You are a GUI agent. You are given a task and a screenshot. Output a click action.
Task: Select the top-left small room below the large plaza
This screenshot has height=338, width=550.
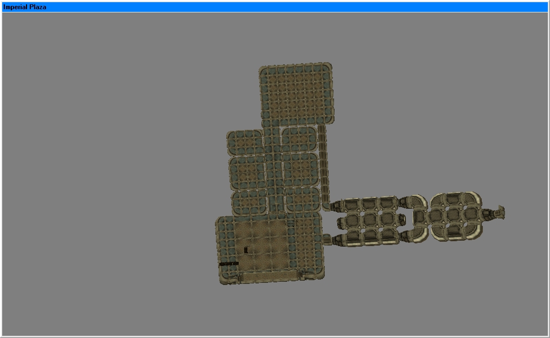pos(245,143)
